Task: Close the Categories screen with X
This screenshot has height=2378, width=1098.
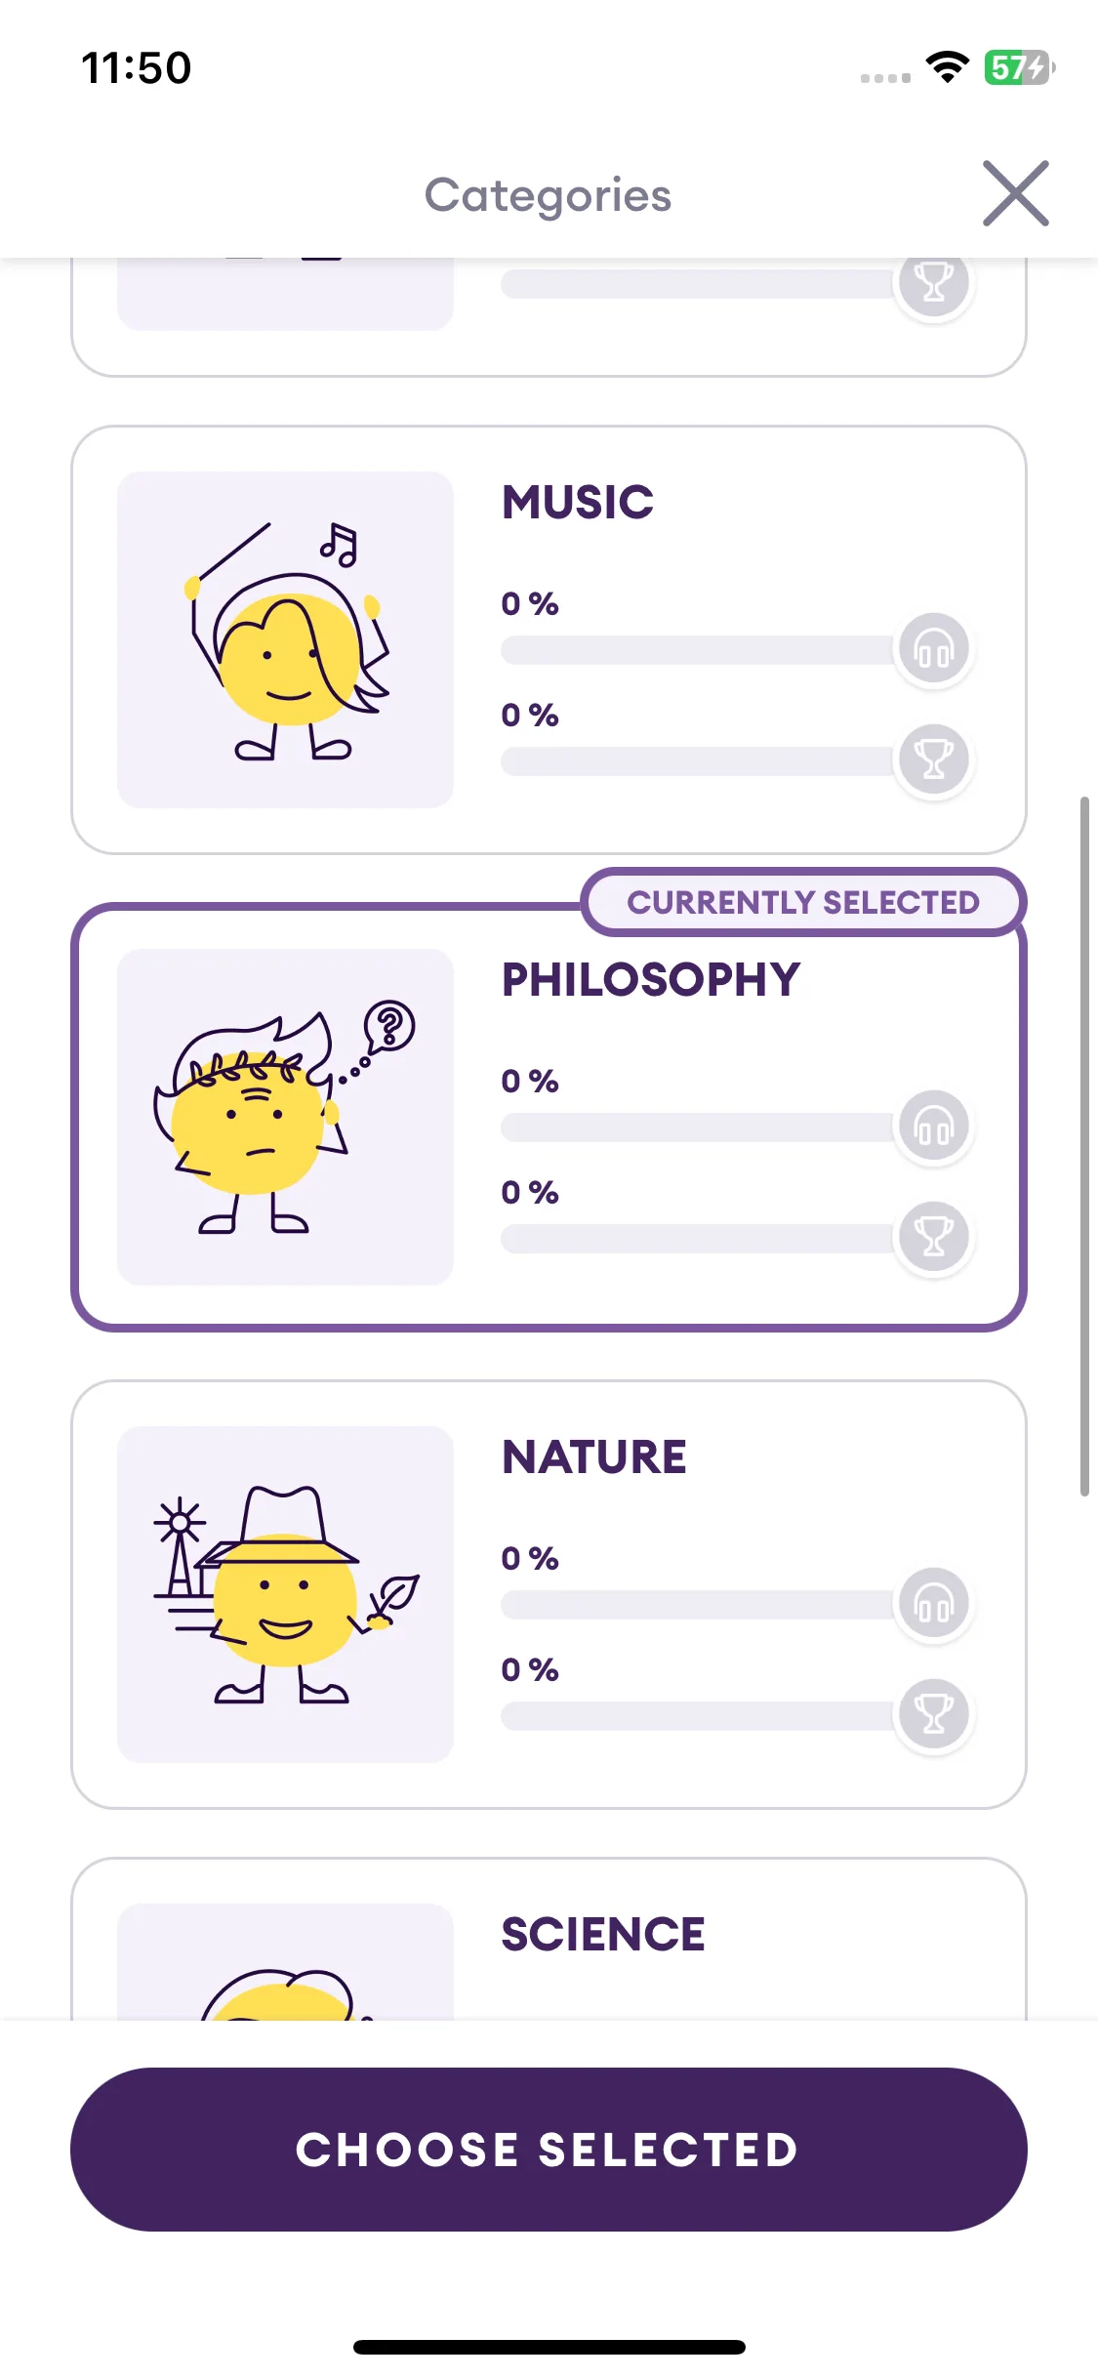Action: [x=1015, y=193]
